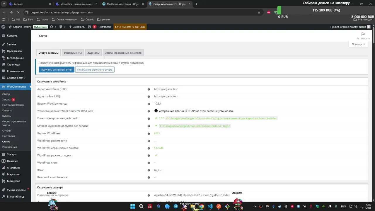Open Предзаказы in admin sidebar
The height and width of the screenshot is (211, 375).
point(16,51)
